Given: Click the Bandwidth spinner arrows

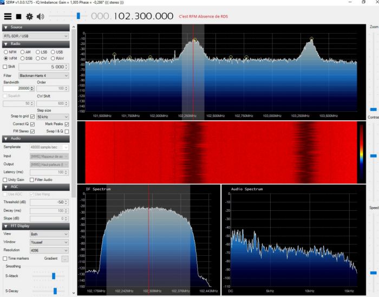Looking at the screenshot, I should (x=32, y=88).
